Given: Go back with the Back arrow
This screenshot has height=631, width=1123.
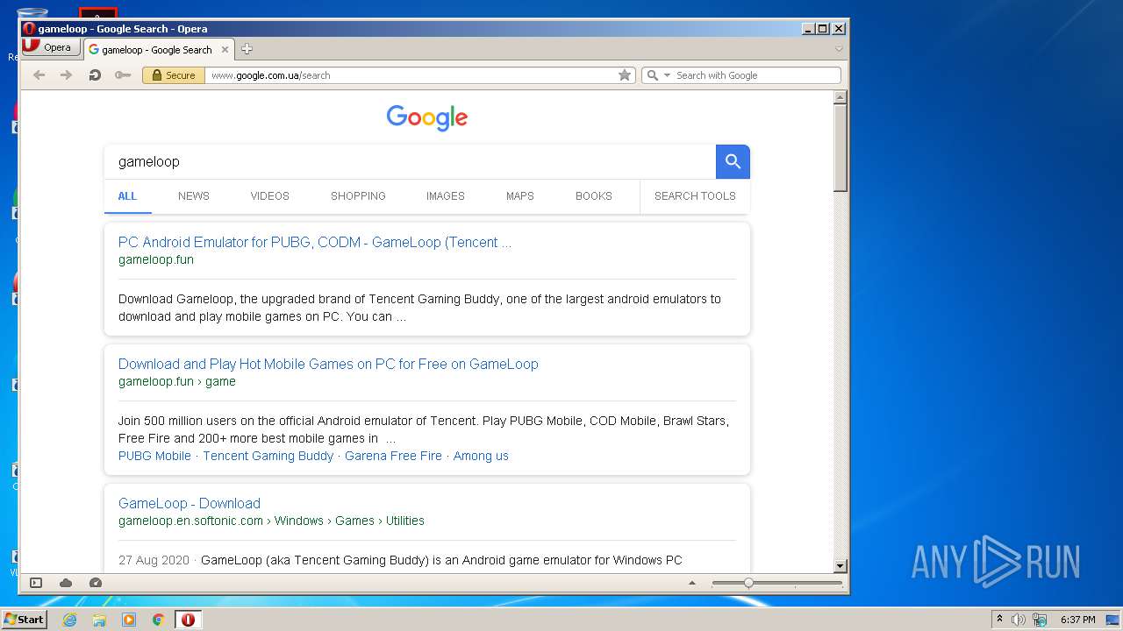Looking at the screenshot, I should point(39,75).
